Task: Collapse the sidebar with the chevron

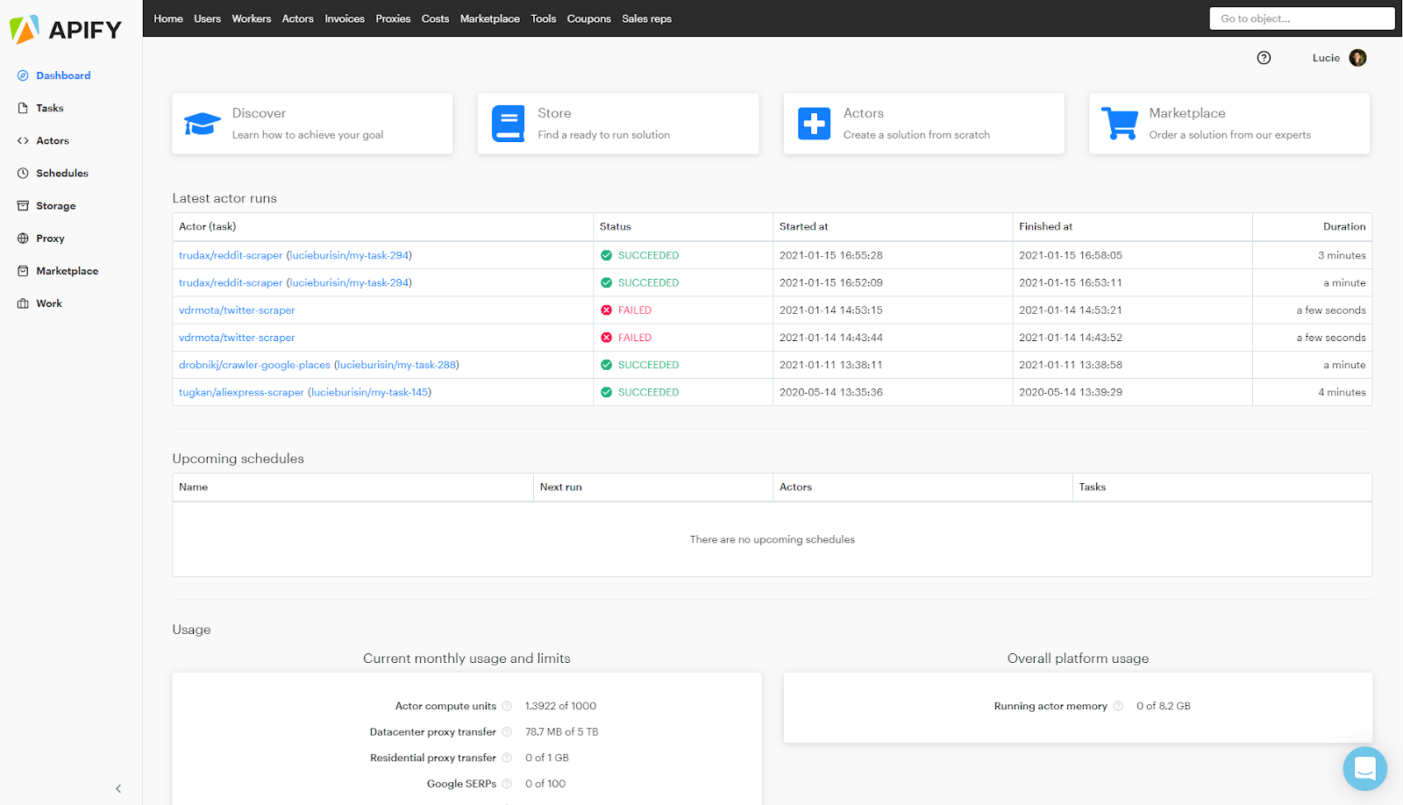Action: click(x=118, y=788)
